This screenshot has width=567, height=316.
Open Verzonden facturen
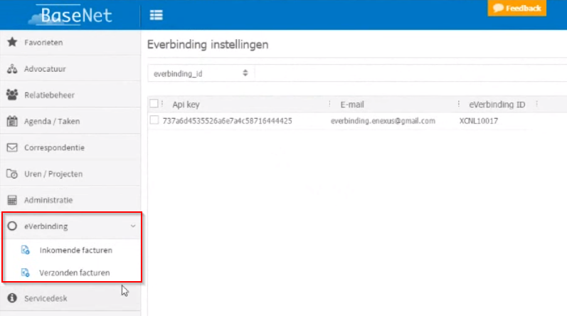[x=74, y=273]
